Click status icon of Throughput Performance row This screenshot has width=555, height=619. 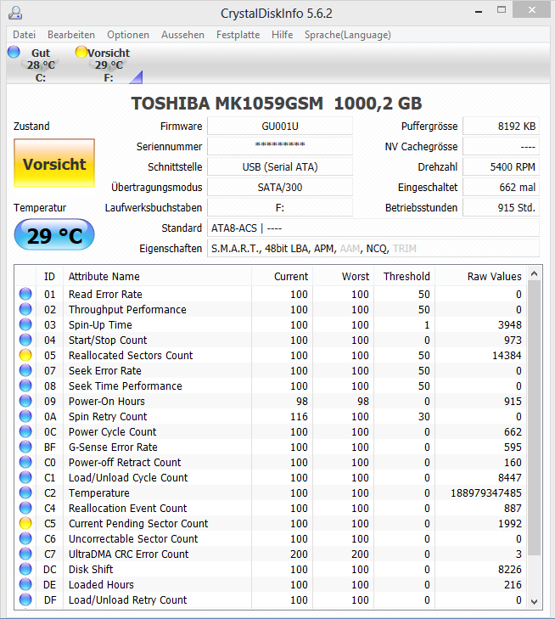click(25, 309)
